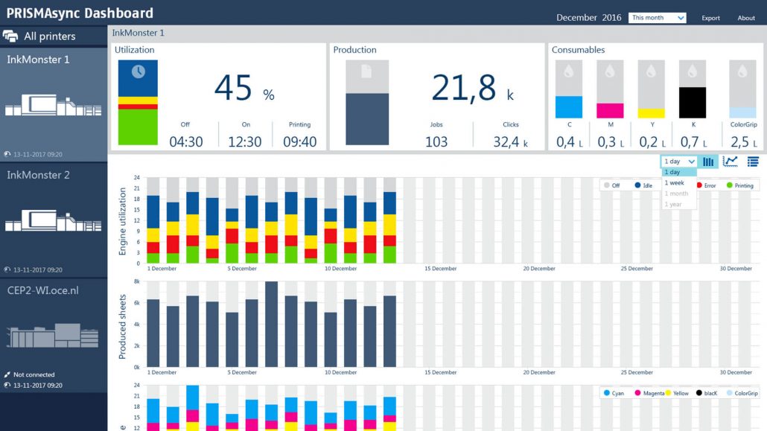Select the bar chart view icon
Viewport: 767px width, 431px height.
pos(708,162)
